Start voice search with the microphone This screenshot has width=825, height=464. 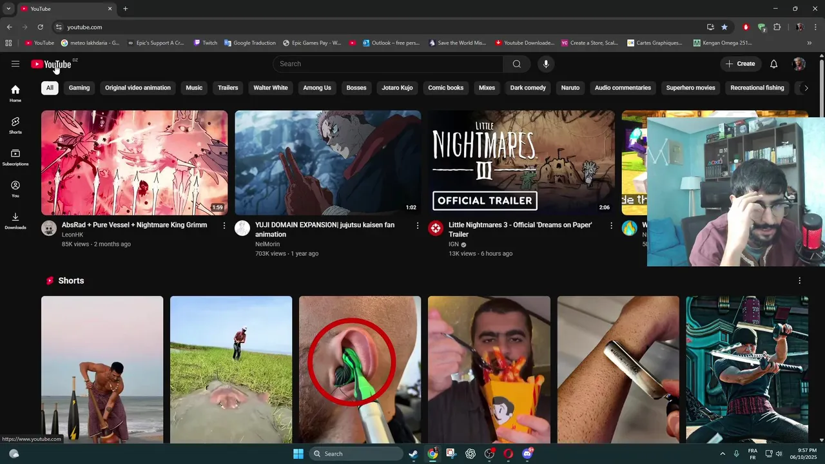coord(546,64)
